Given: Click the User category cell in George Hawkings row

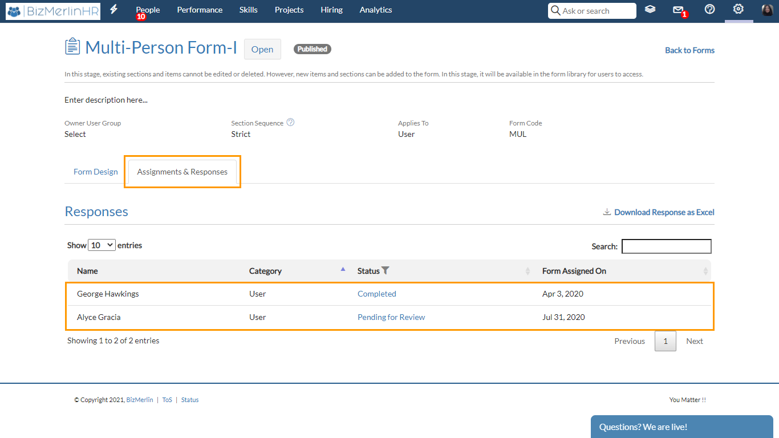Looking at the screenshot, I should click(x=258, y=294).
